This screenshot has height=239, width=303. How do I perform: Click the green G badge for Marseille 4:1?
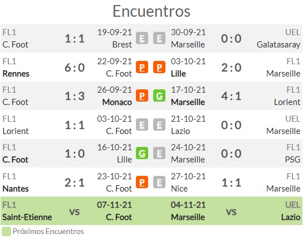(x=159, y=95)
